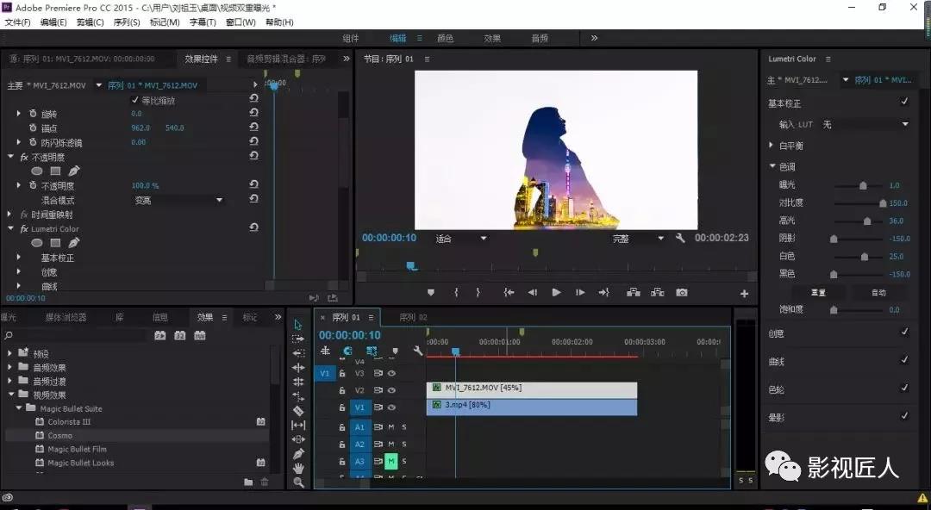
Task: Disable the 基本校正 checkbox in Lumetri Color
Action: tap(904, 103)
